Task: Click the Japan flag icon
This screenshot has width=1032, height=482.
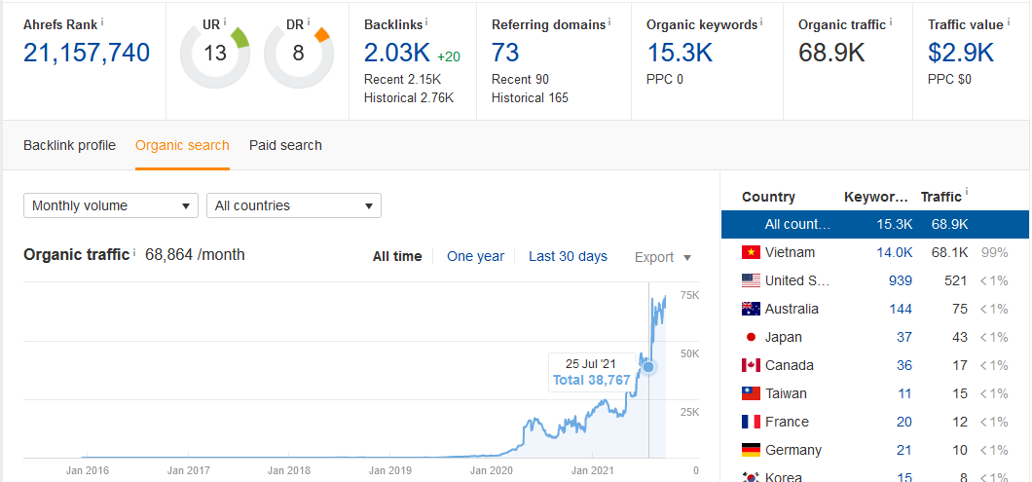Action: (x=751, y=337)
